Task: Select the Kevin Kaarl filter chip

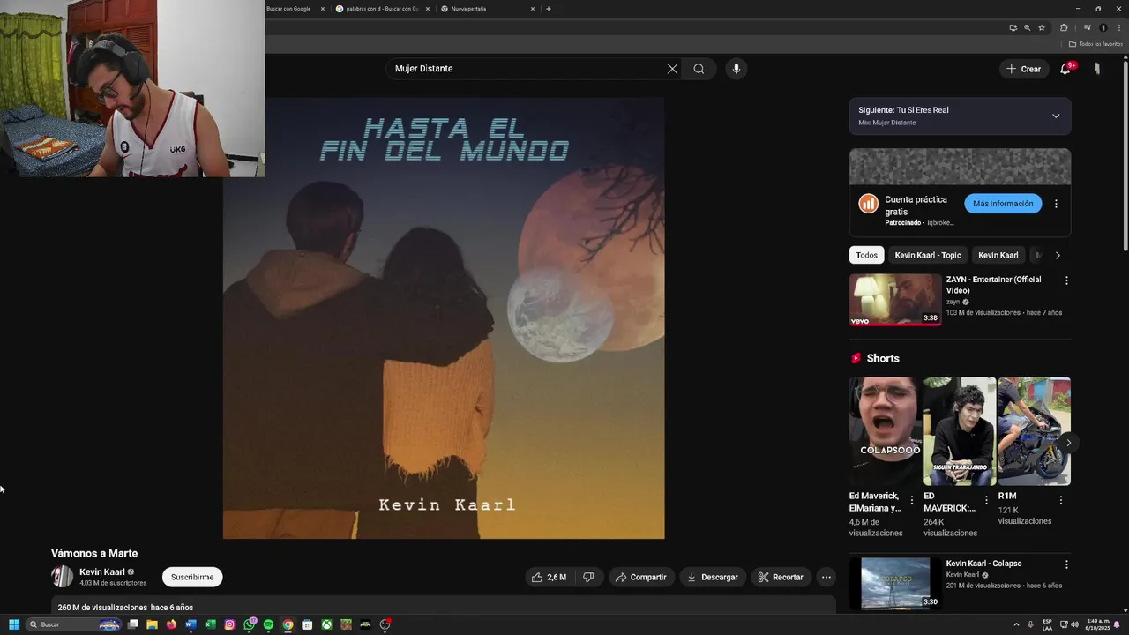Action: 998,255
